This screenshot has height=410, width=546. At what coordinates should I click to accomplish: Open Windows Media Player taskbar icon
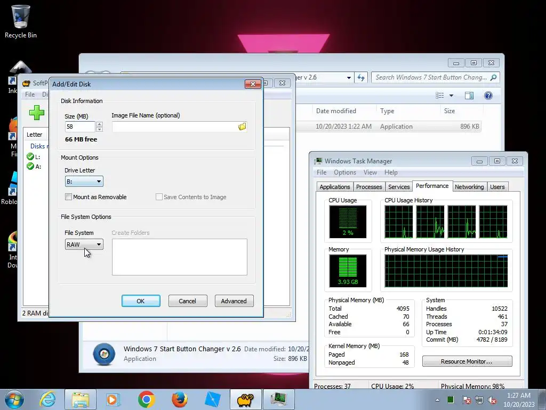point(113,399)
